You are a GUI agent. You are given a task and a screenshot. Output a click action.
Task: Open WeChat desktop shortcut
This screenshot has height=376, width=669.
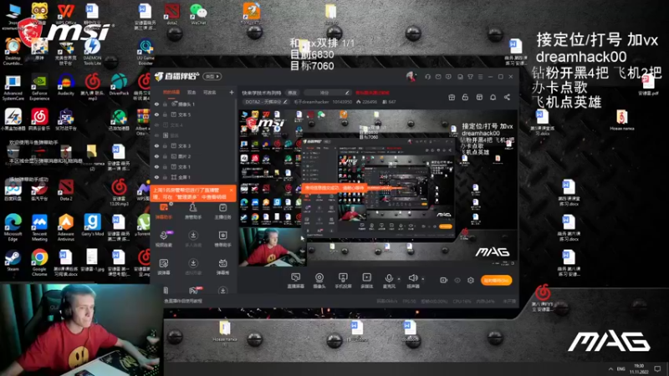coord(198,14)
